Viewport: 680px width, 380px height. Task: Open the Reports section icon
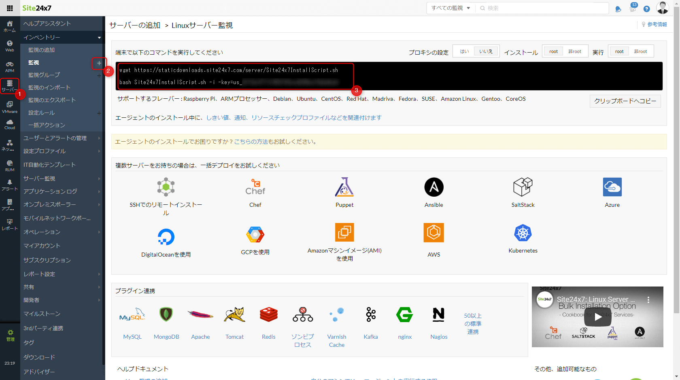pos(10,225)
